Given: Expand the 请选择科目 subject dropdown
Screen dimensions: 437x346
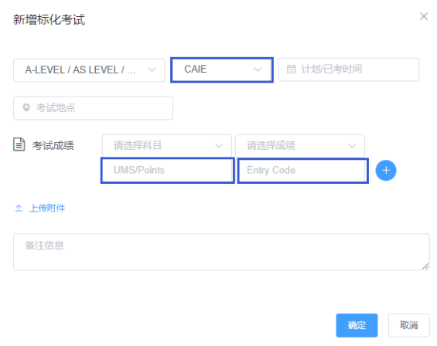Looking at the screenshot, I should point(166,145).
